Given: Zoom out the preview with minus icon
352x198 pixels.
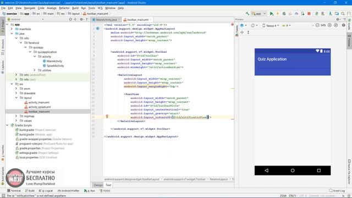Looking at the screenshot, I should (x=317, y=25).
